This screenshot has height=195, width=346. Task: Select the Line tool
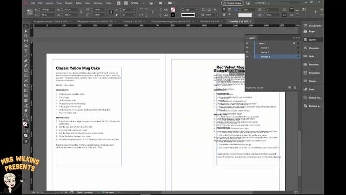coord(26,56)
